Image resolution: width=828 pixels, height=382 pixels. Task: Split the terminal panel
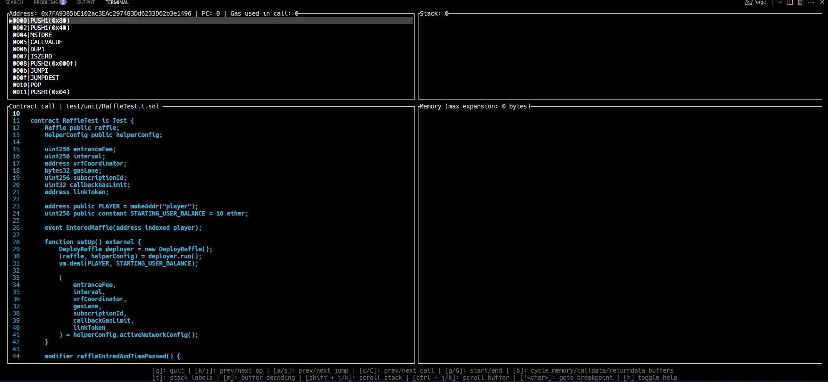click(x=790, y=2)
